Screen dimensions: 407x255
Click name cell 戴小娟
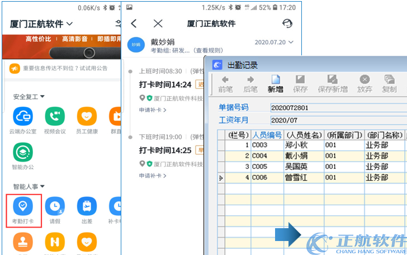[x=304, y=156]
